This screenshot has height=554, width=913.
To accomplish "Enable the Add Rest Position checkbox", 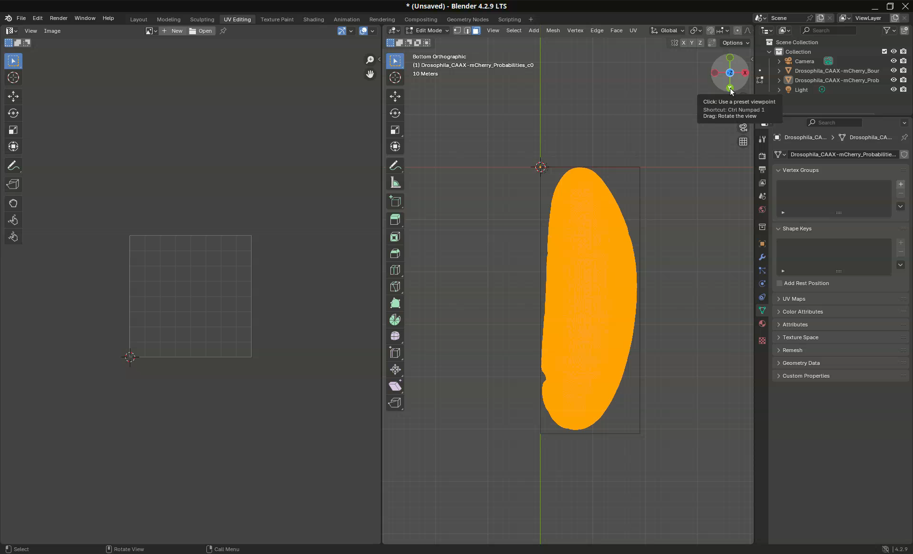I will pos(779,283).
